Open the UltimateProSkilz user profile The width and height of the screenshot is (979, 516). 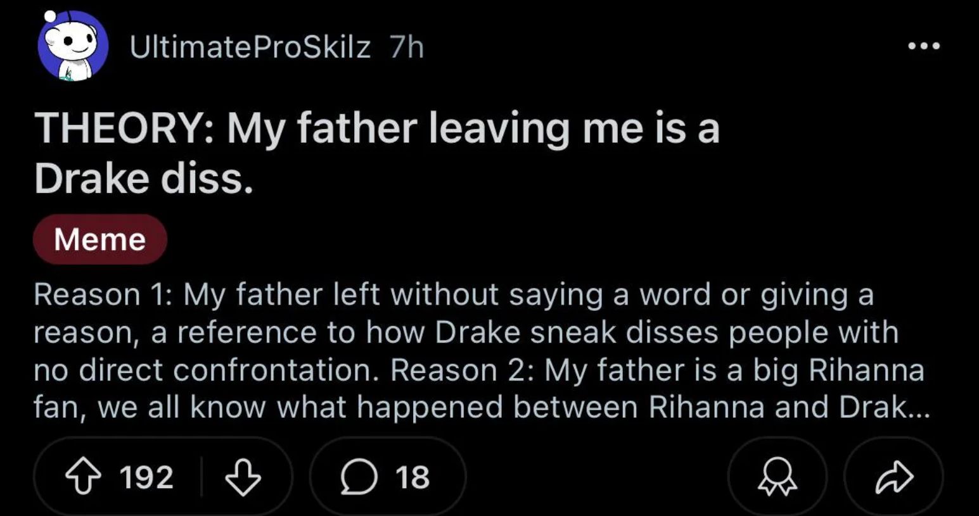point(250,47)
